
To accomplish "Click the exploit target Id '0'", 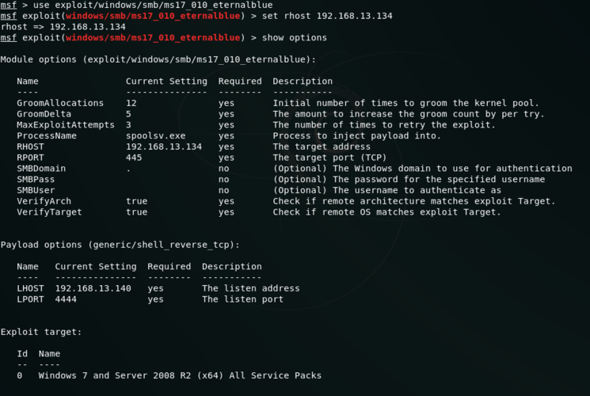I will pos(20,375).
